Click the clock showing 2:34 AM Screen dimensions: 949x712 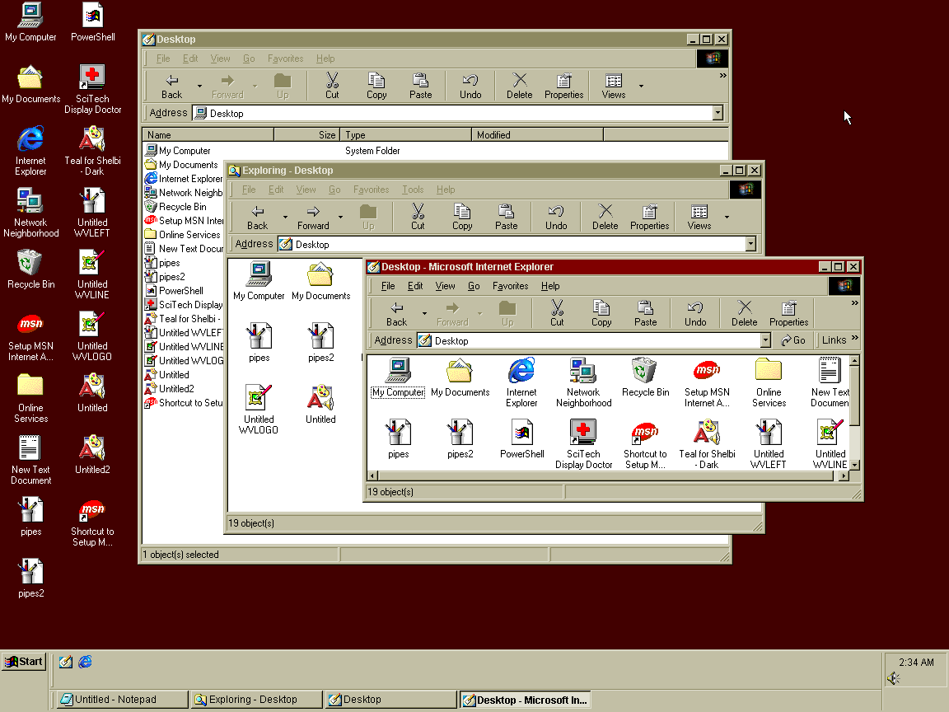916,663
